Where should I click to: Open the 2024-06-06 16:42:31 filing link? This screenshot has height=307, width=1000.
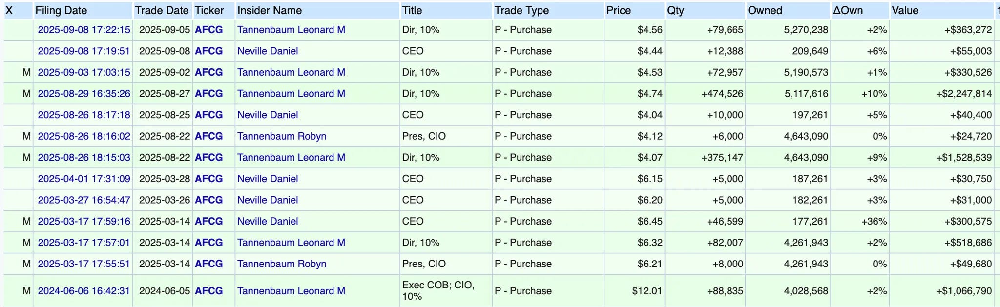point(84,291)
